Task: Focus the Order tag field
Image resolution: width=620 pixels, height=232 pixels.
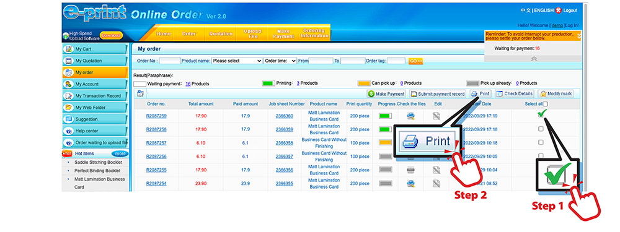Action: (396, 61)
